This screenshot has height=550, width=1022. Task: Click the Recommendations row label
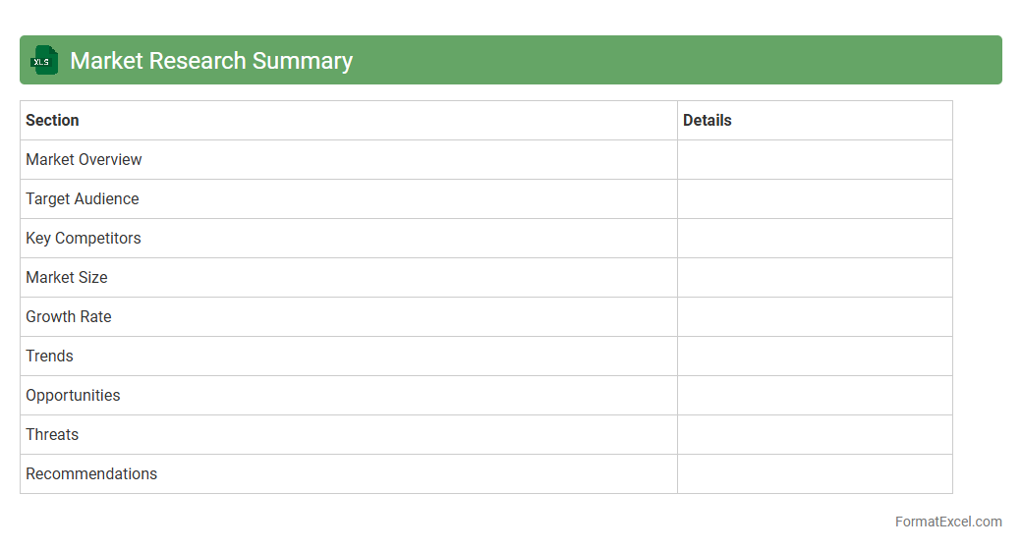pos(91,473)
